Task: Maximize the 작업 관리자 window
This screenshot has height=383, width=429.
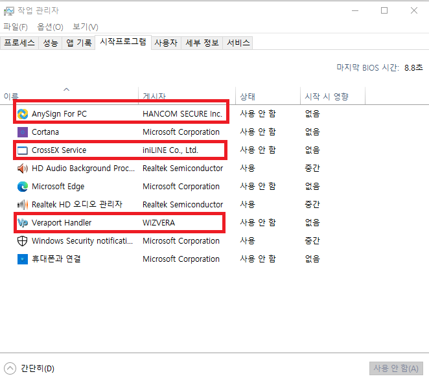Action: 384,11
